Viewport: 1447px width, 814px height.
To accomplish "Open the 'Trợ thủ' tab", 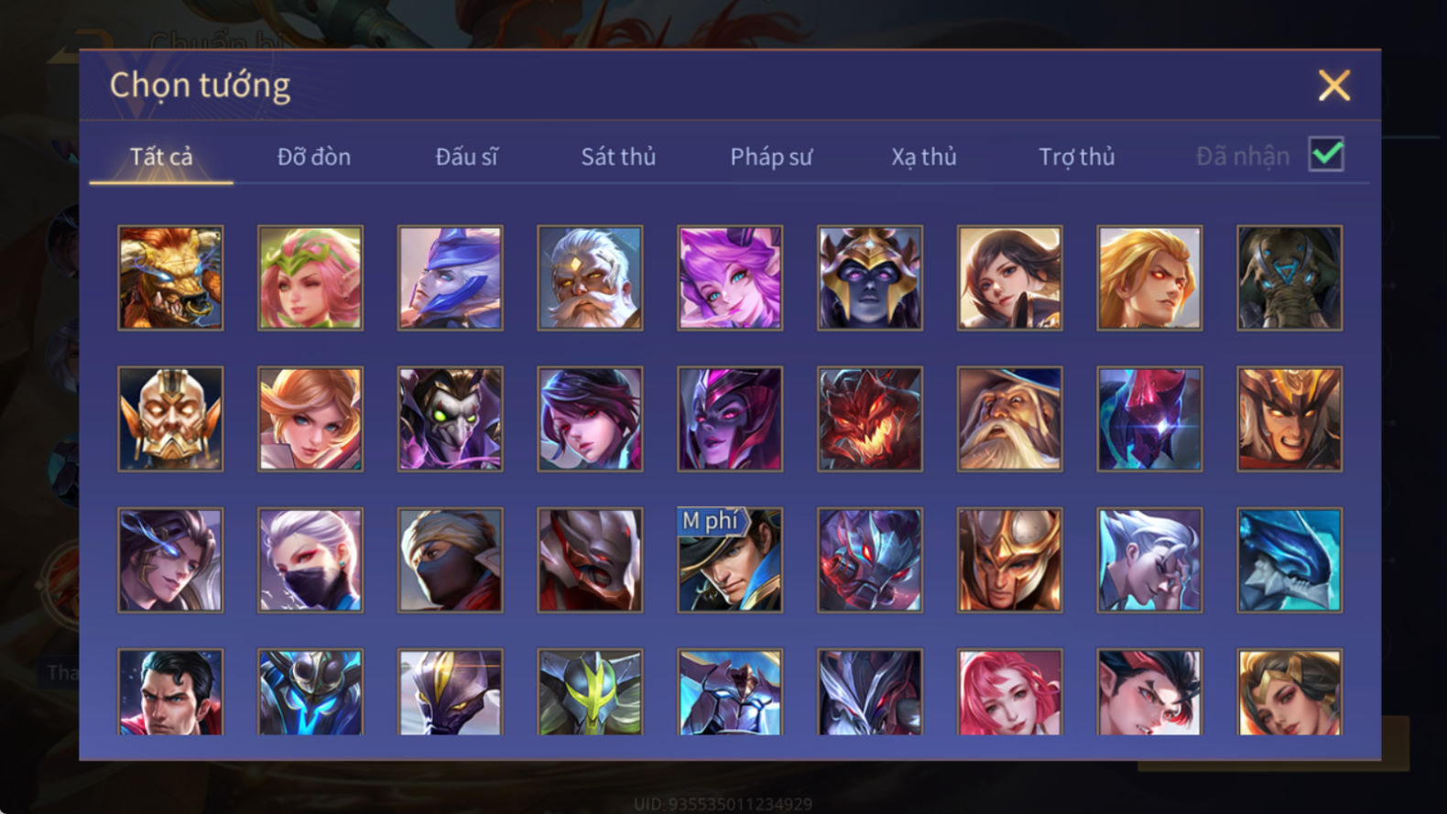I will 1077,157.
